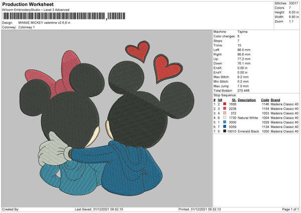The width and height of the screenshot is (301, 213).
Task: Click the 'N#' column header
Action: tap(220, 100)
